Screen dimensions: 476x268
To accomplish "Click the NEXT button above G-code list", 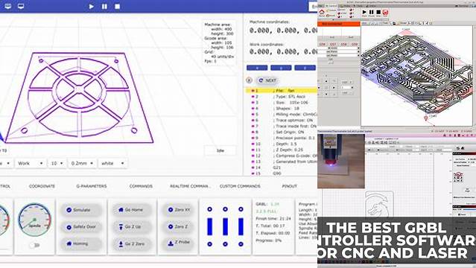I will [267, 80].
